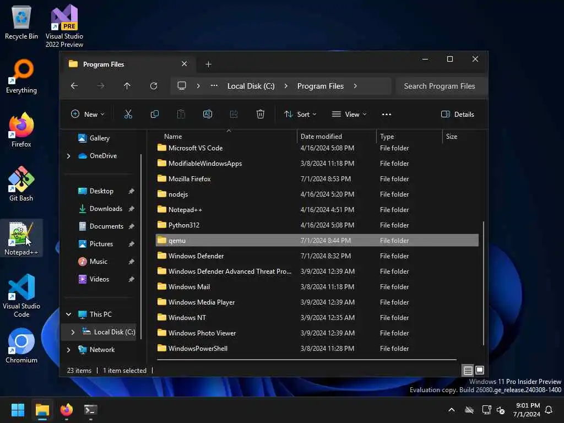Click Local Disk (C:) in the address bar

coord(251,86)
